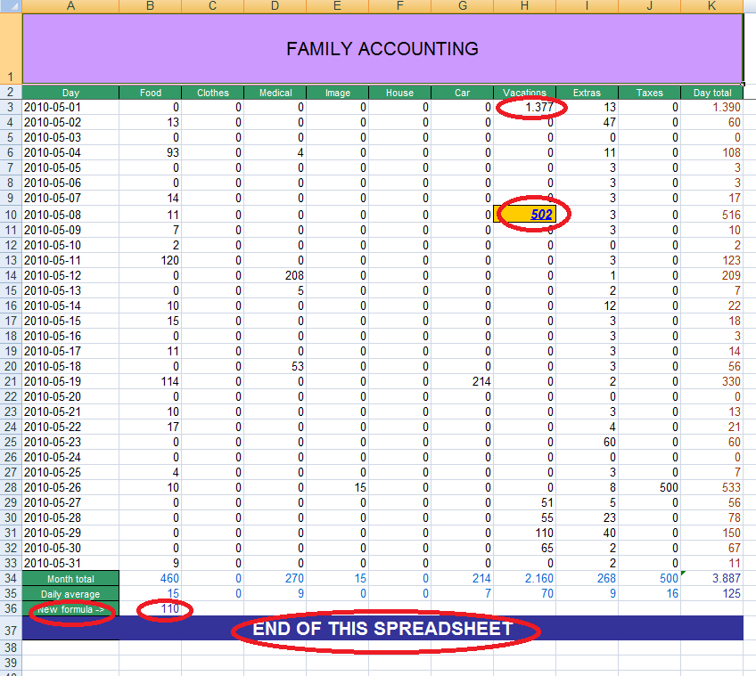Select Extras value 47 on 2010-05-02
This screenshot has height=676, width=756.
pos(587,122)
